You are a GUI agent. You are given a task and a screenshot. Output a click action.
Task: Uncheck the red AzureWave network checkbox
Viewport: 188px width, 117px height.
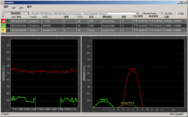[x=3, y=21]
